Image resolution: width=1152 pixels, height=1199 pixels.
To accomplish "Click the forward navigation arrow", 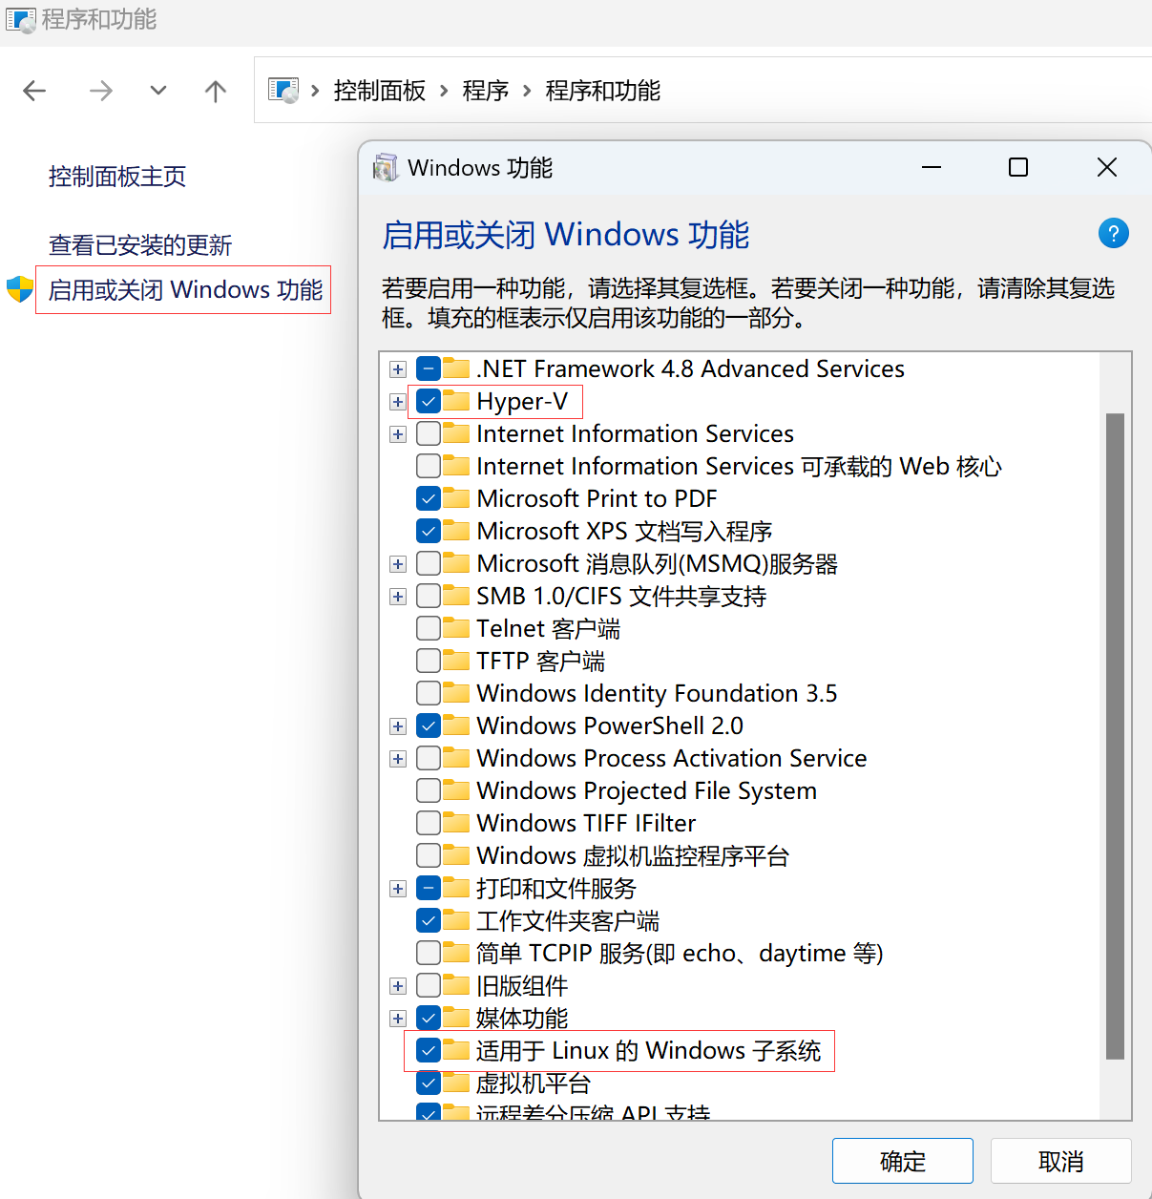I will tap(100, 91).
